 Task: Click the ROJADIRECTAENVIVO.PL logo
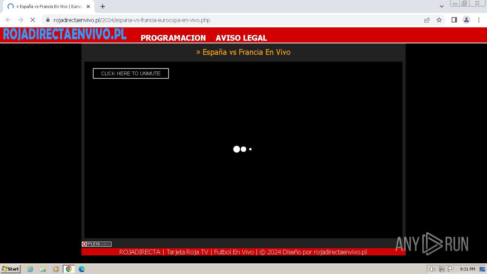[x=65, y=35]
